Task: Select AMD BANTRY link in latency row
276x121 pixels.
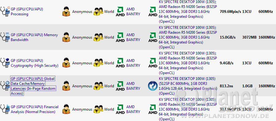Action: 133,86
